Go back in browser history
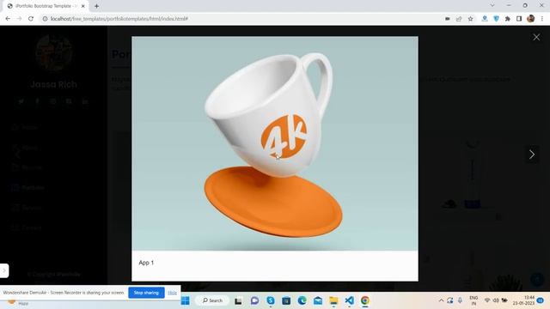Image resolution: width=550 pixels, height=309 pixels. click(x=8, y=19)
